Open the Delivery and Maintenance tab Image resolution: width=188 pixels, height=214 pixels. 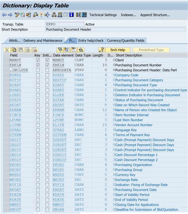click(43, 40)
